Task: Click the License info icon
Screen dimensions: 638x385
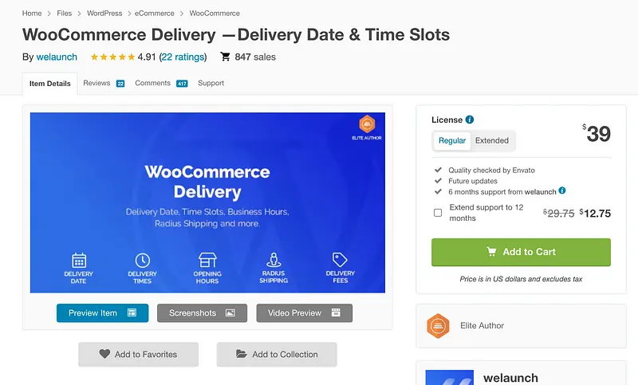Action: pos(470,120)
